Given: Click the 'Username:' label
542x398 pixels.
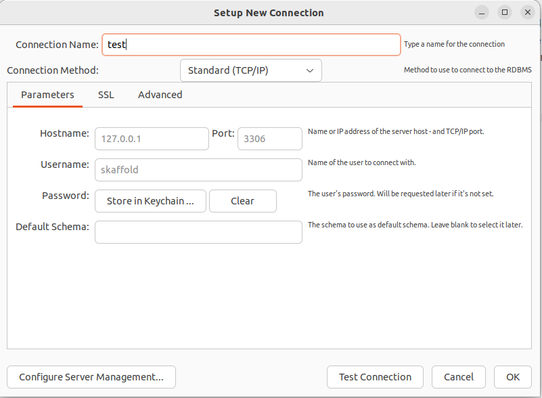Looking at the screenshot, I should (65, 164).
